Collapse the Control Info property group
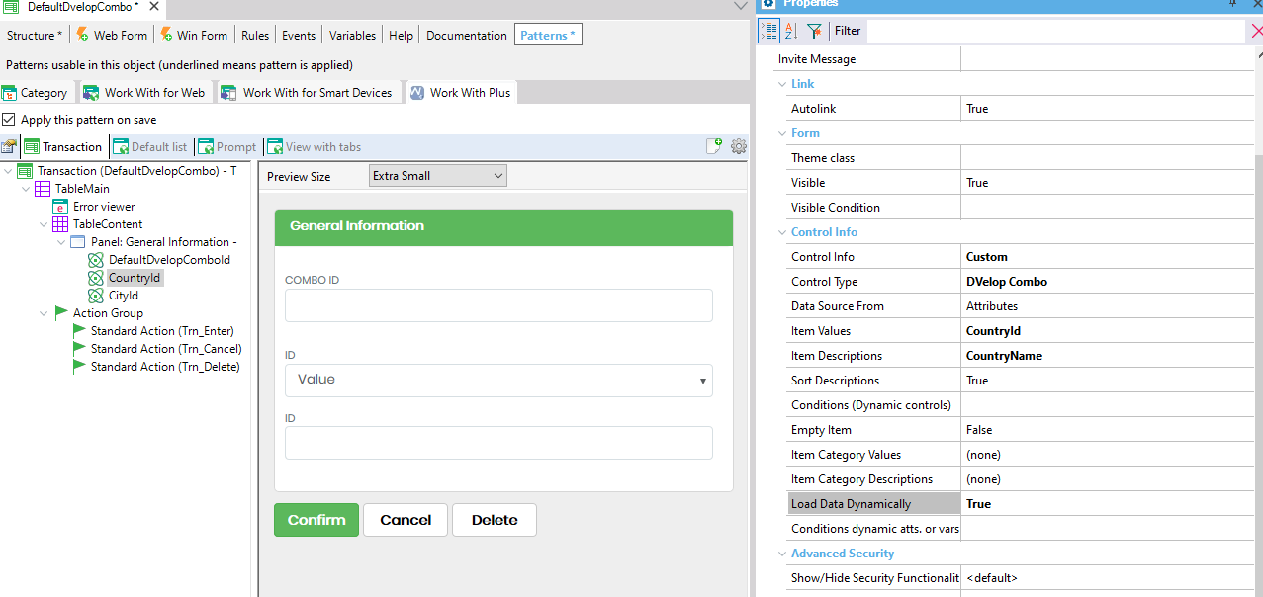The height and width of the screenshot is (597, 1263). tap(780, 232)
